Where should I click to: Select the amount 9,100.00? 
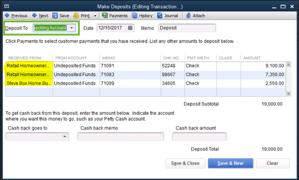(263, 66)
